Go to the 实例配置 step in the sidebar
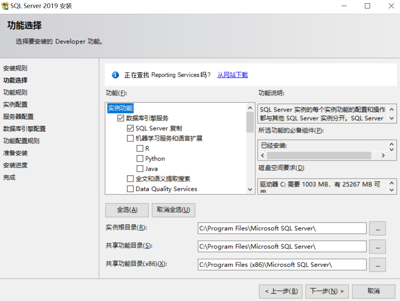The width and height of the screenshot is (400, 301). (15, 104)
